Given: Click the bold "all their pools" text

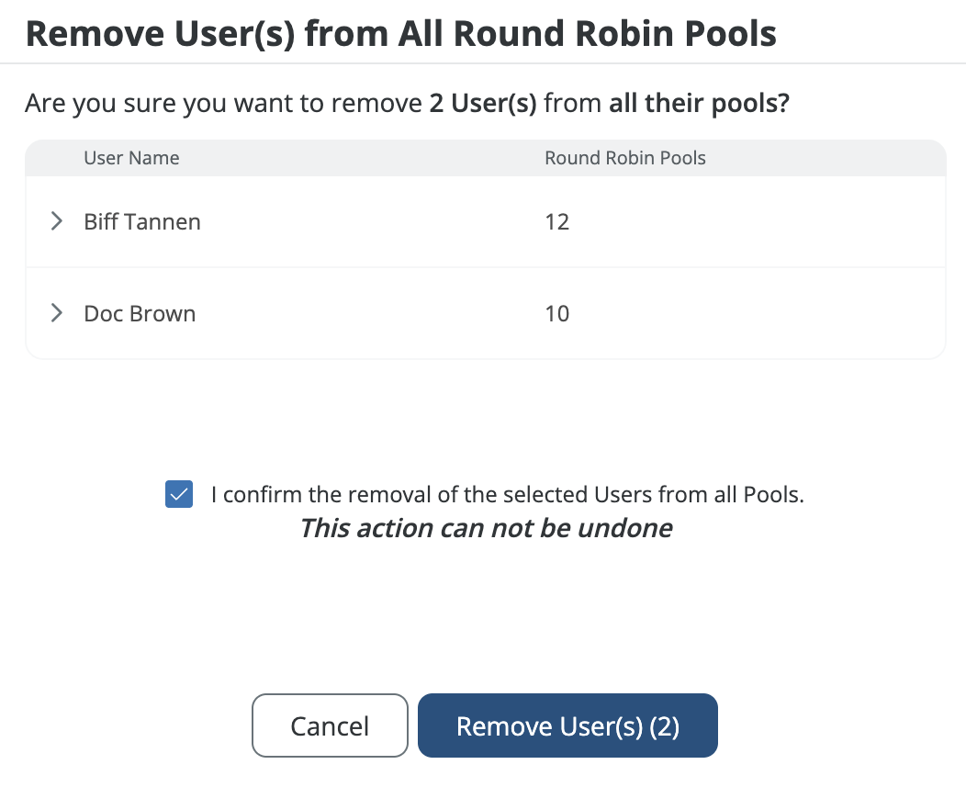Looking at the screenshot, I should (693, 103).
